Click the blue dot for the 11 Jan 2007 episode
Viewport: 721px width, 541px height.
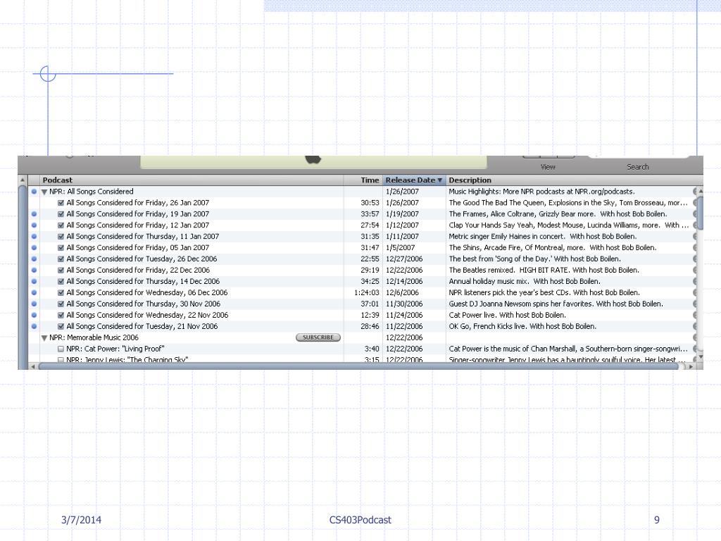click(34, 237)
